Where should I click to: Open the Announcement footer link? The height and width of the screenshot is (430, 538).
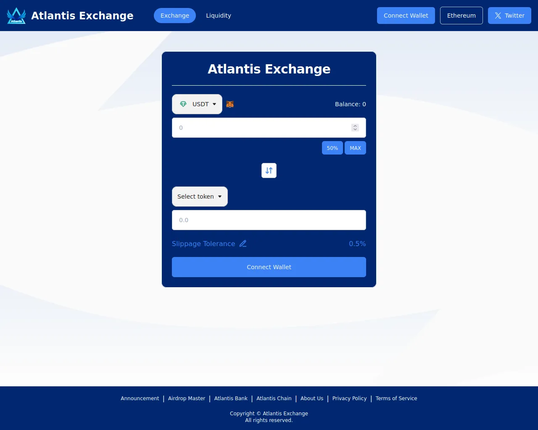click(140, 399)
